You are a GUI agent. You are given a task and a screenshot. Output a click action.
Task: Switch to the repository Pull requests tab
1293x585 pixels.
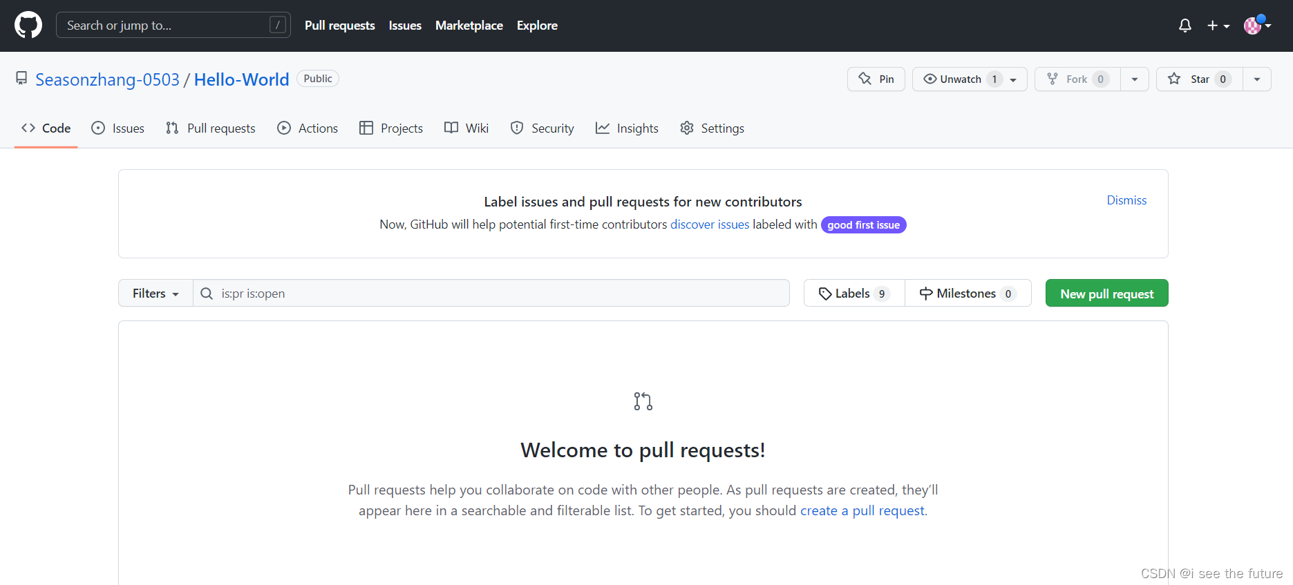(211, 128)
